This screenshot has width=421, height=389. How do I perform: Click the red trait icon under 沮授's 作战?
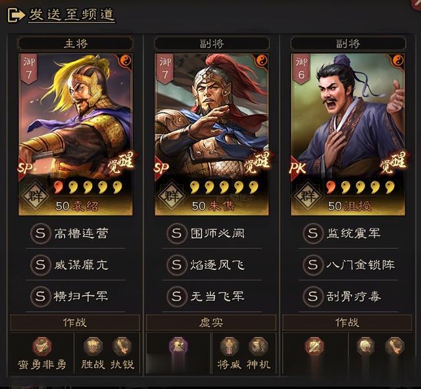click(x=314, y=346)
